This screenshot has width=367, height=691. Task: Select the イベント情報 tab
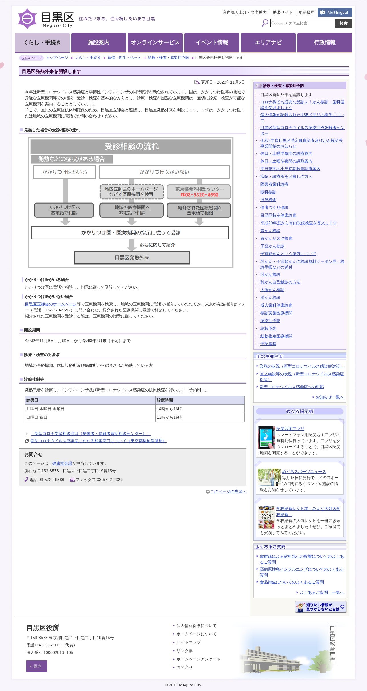(x=212, y=43)
